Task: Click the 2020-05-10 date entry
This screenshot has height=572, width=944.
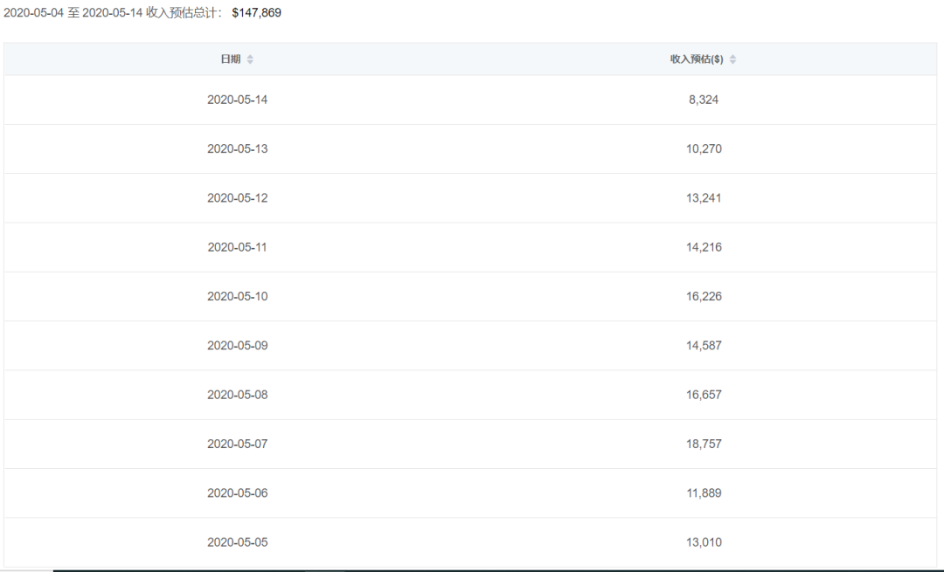Action: [238, 296]
